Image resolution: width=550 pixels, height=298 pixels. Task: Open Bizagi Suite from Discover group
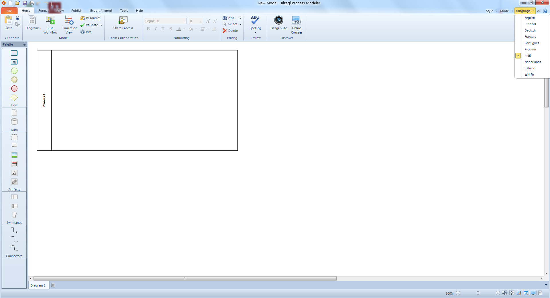pyautogui.click(x=278, y=23)
